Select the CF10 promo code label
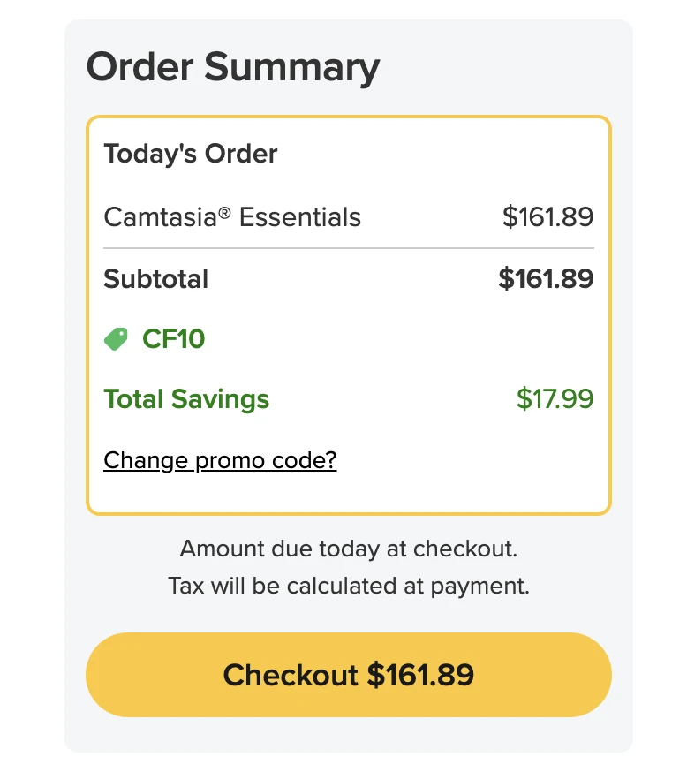This screenshot has height=772, width=687. click(x=173, y=338)
